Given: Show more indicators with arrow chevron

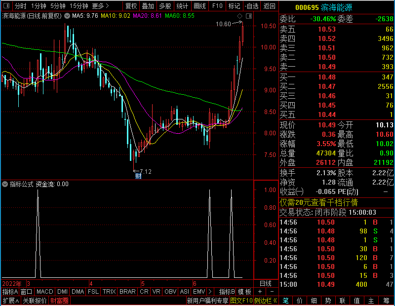Looking at the screenshot, I should 210,292.
